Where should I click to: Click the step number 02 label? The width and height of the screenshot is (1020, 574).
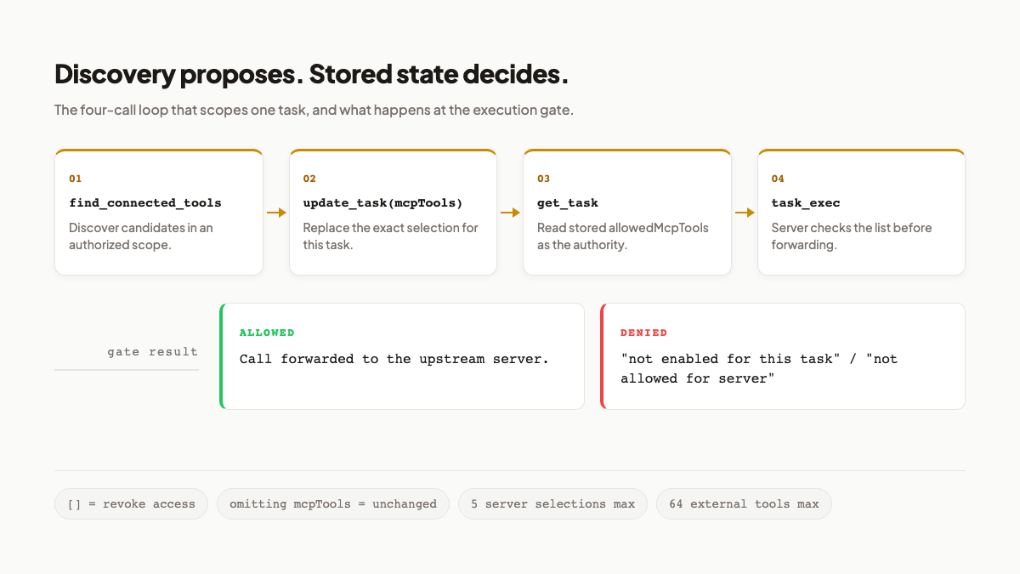pos(309,179)
